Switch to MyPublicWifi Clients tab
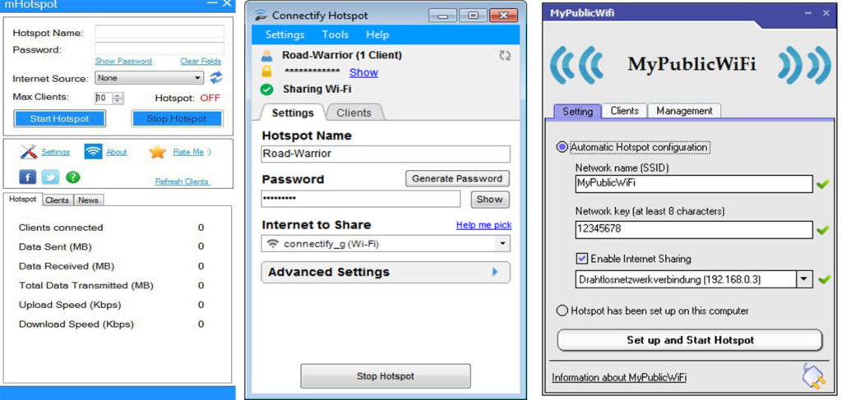Screen dimensions: 842x400 click(625, 111)
